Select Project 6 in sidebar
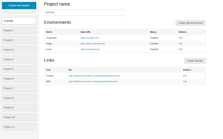This screenshot has width=223, height=139. click(19, 79)
